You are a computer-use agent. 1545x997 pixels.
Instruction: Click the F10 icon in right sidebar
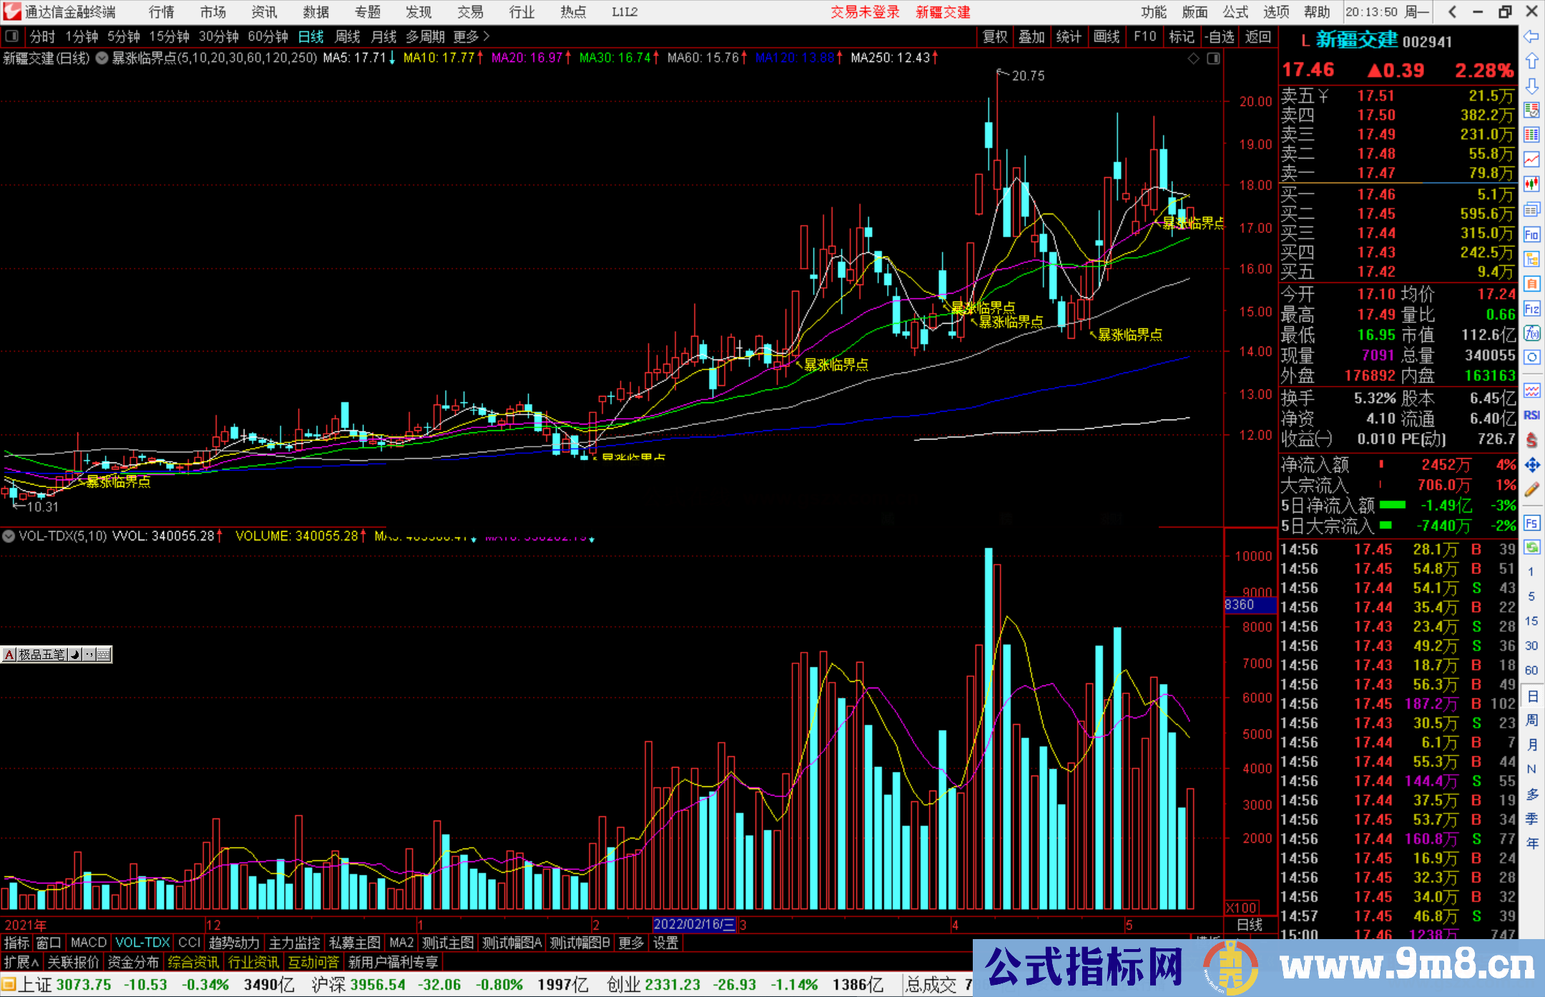(1531, 234)
